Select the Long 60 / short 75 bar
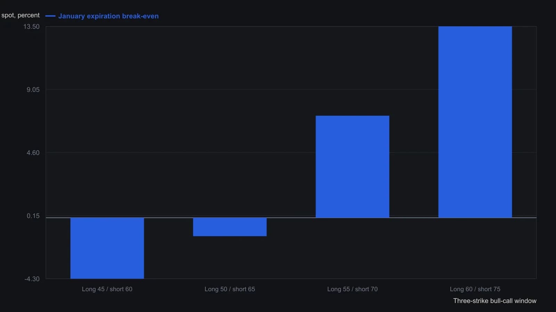Screen dimensions: 556x312 coord(475,122)
